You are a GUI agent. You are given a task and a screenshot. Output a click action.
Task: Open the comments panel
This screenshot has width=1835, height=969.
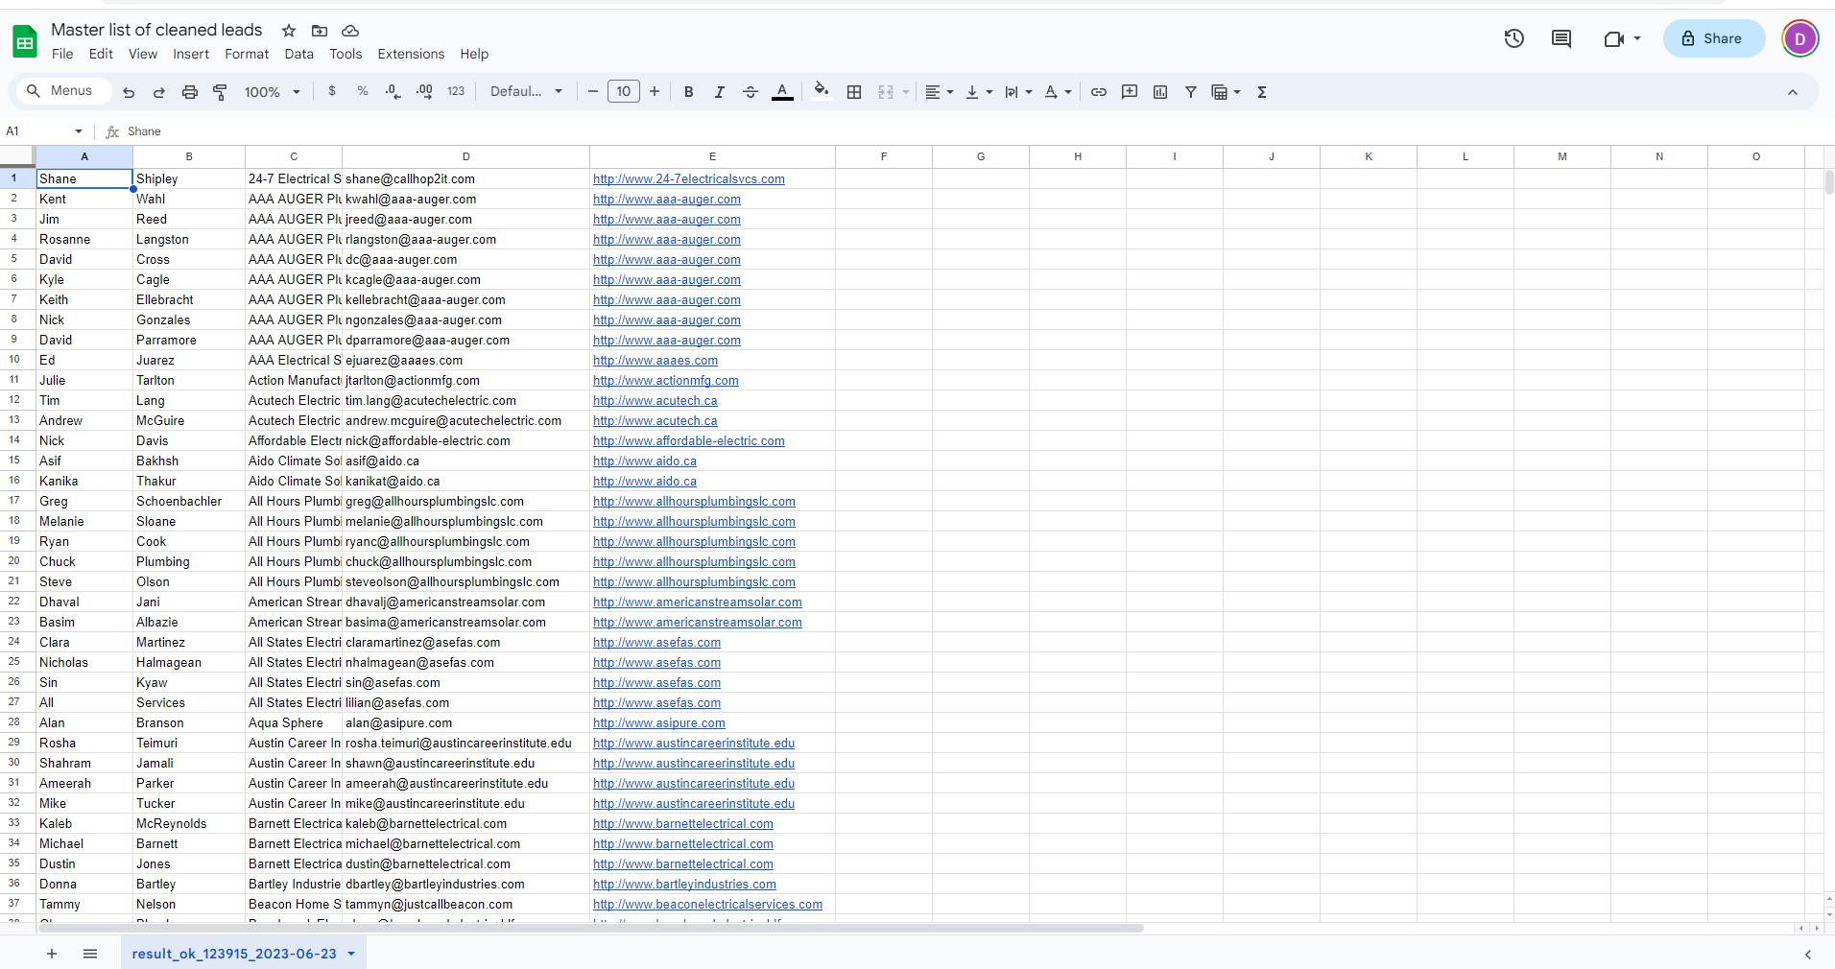1561,38
